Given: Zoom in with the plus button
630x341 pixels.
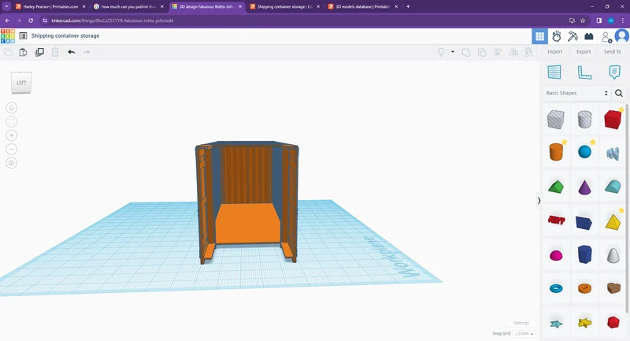Looking at the screenshot, I should pos(11,135).
